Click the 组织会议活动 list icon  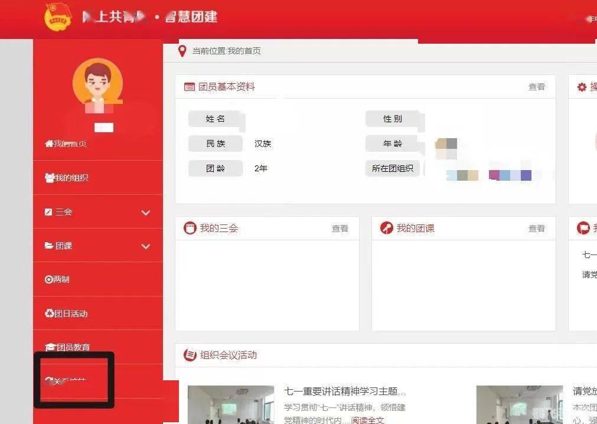coord(188,355)
